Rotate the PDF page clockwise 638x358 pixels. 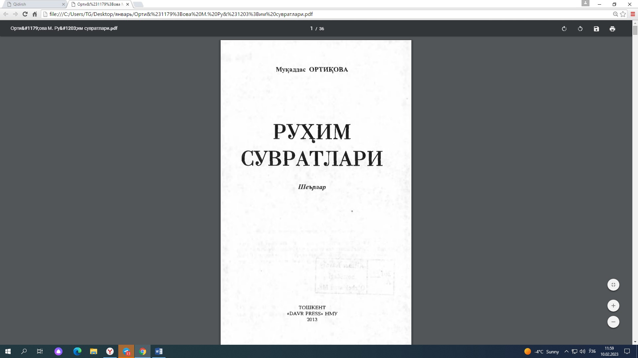(x=564, y=29)
